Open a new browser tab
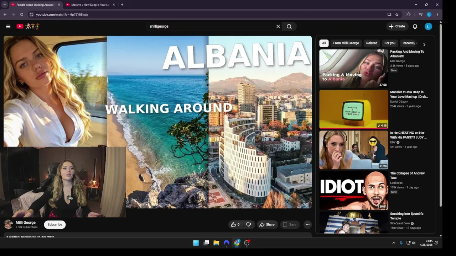The image size is (456, 256). [122, 5]
